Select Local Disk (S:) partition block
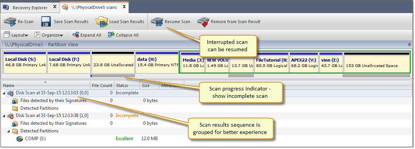Image resolution: width=415 pixels, height=149 pixels. (x=25, y=62)
